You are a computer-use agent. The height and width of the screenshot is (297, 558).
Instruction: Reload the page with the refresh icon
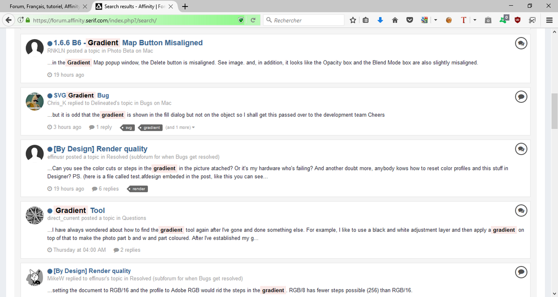[253, 20]
